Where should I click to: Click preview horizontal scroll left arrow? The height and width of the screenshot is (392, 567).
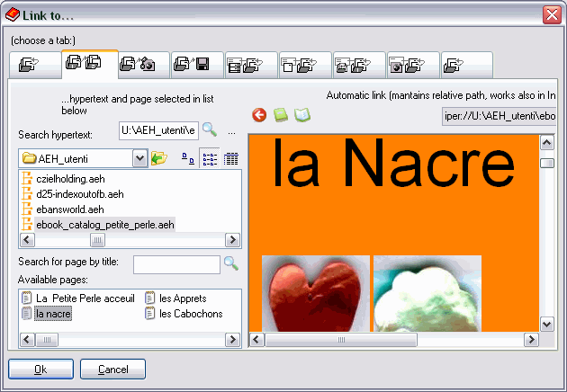coord(257,340)
